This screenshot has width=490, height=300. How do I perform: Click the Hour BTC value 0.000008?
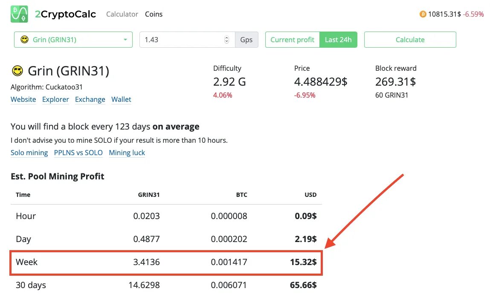(x=229, y=216)
